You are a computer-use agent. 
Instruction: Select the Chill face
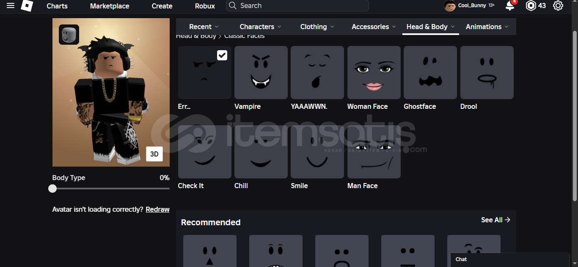(261, 152)
